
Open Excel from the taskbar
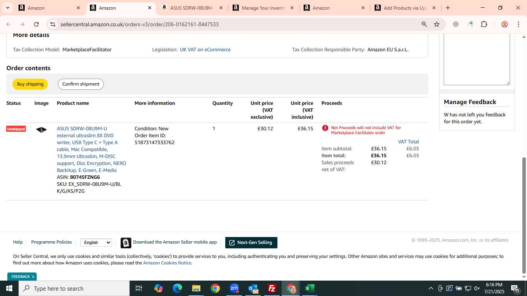(309, 288)
